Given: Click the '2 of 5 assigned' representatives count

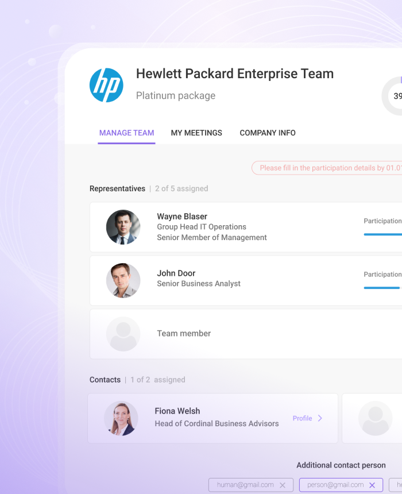Looking at the screenshot, I should [181, 188].
